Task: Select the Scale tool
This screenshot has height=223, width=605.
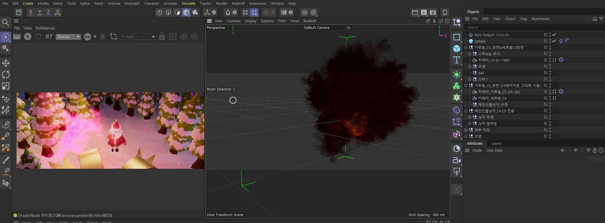Action: 6,86
